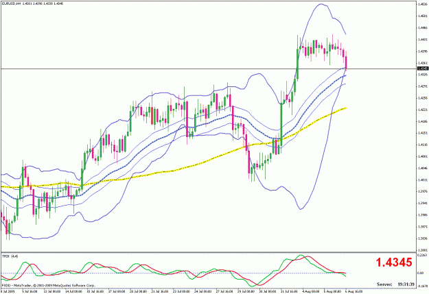Click the horizontal current-price line
The width and height of the screenshot is (429, 294).
(208, 69)
